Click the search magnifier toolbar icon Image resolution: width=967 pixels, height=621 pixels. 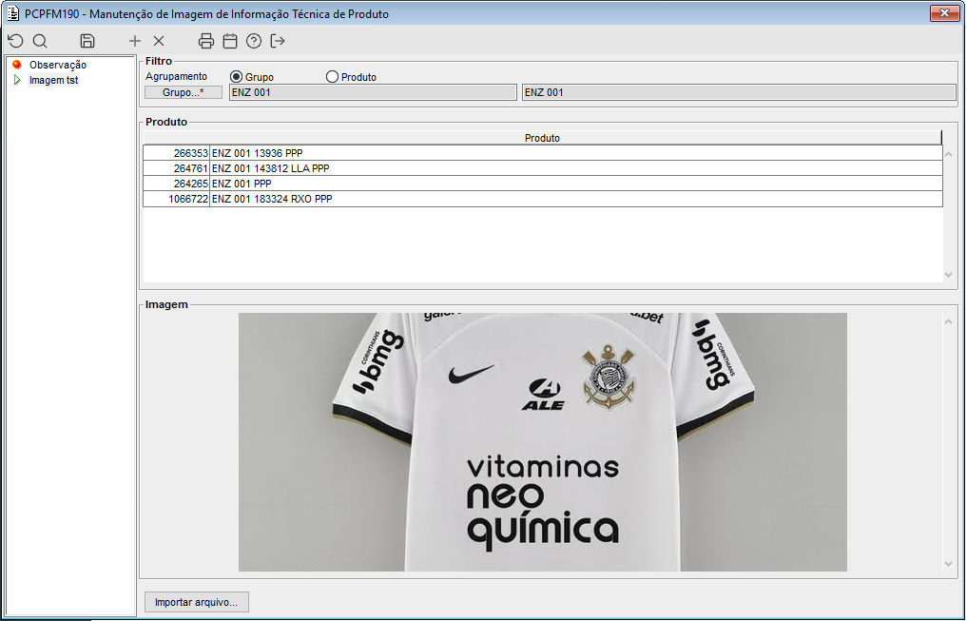coord(40,41)
